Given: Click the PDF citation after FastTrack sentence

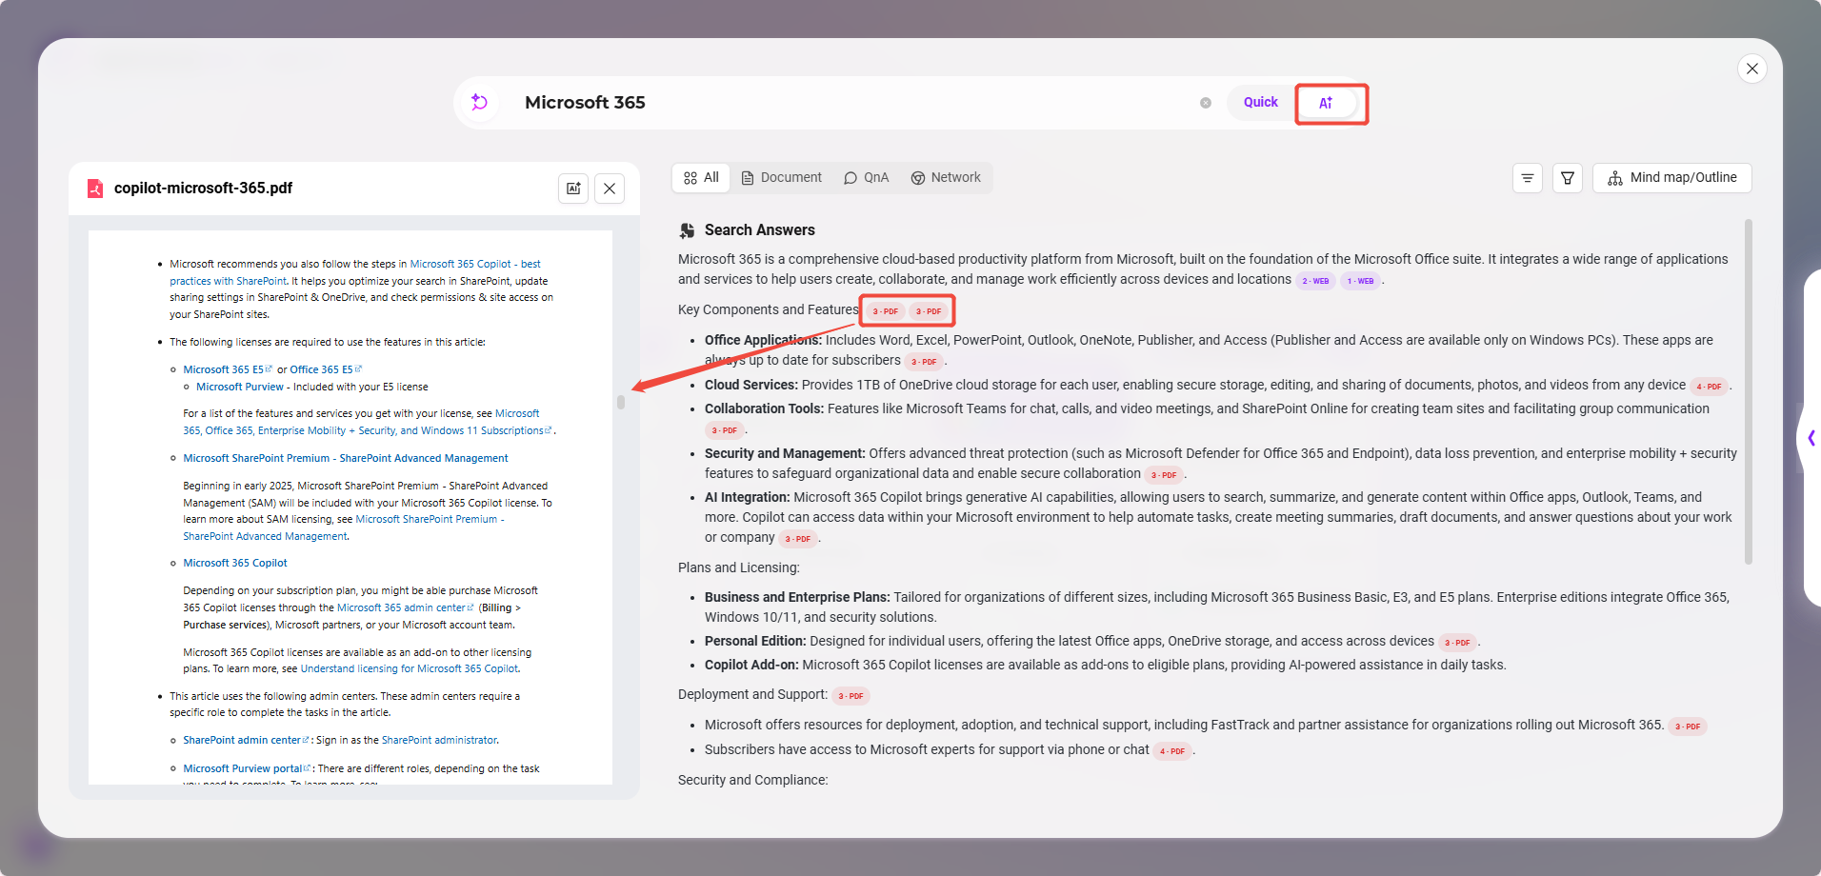Looking at the screenshot, I should tap(1688, 727).
